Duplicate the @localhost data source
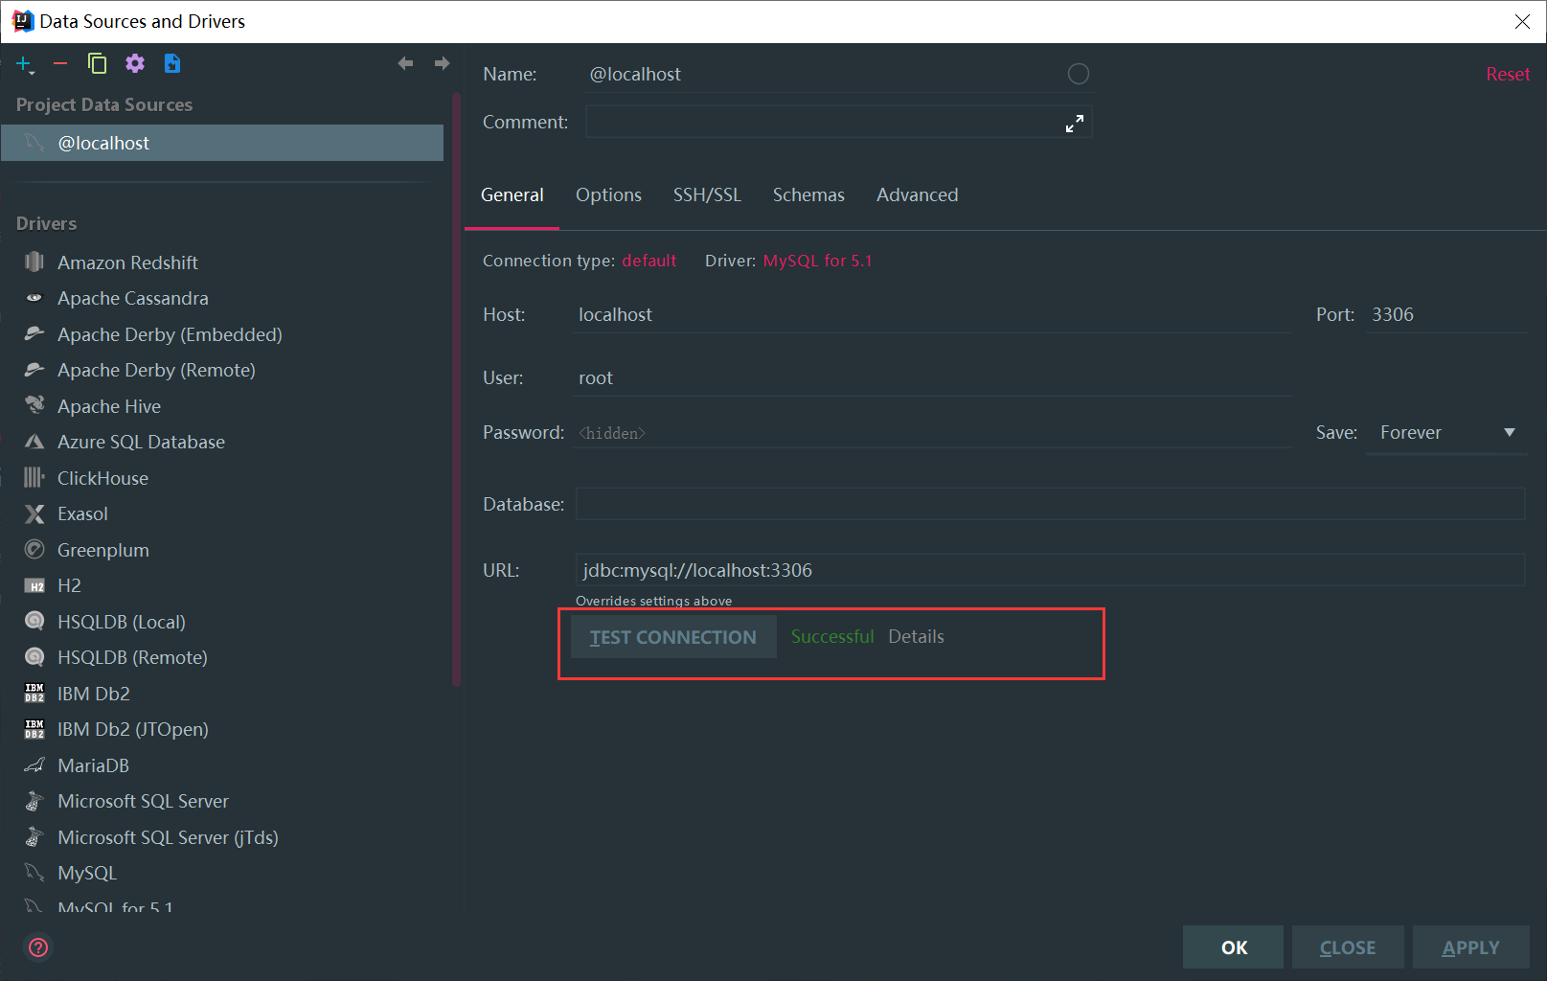Image resolution: width=1547 pixels, height=981 pixels. 97,63
